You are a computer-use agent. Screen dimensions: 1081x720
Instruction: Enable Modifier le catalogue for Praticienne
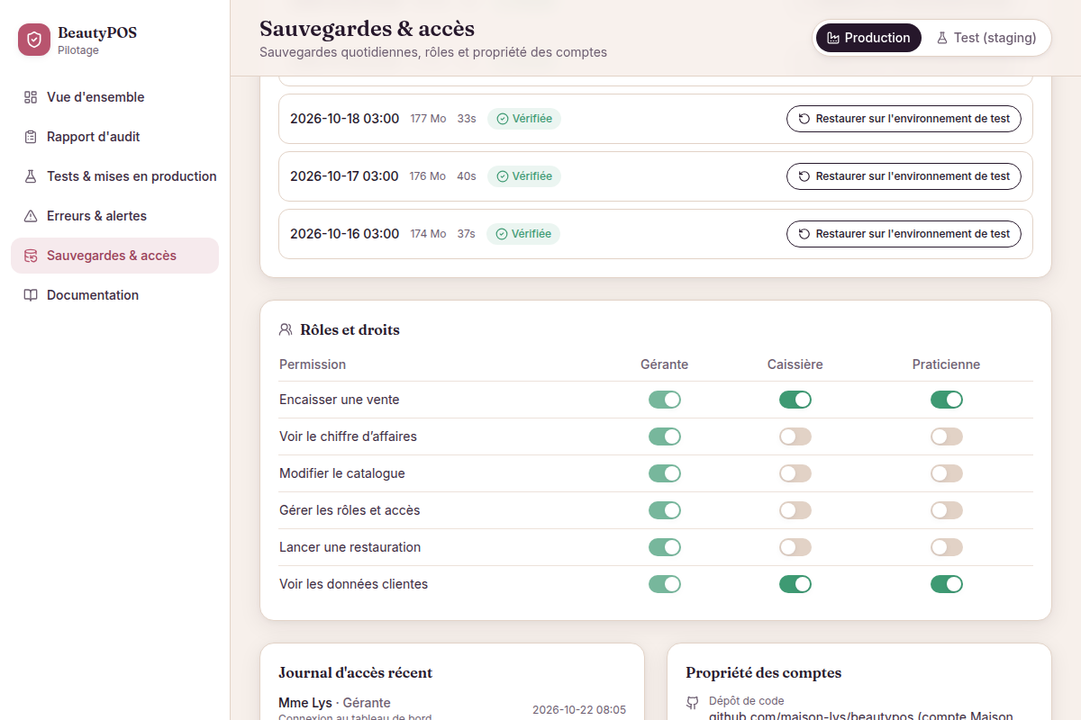pyautogui.click(x=947, y=473)
